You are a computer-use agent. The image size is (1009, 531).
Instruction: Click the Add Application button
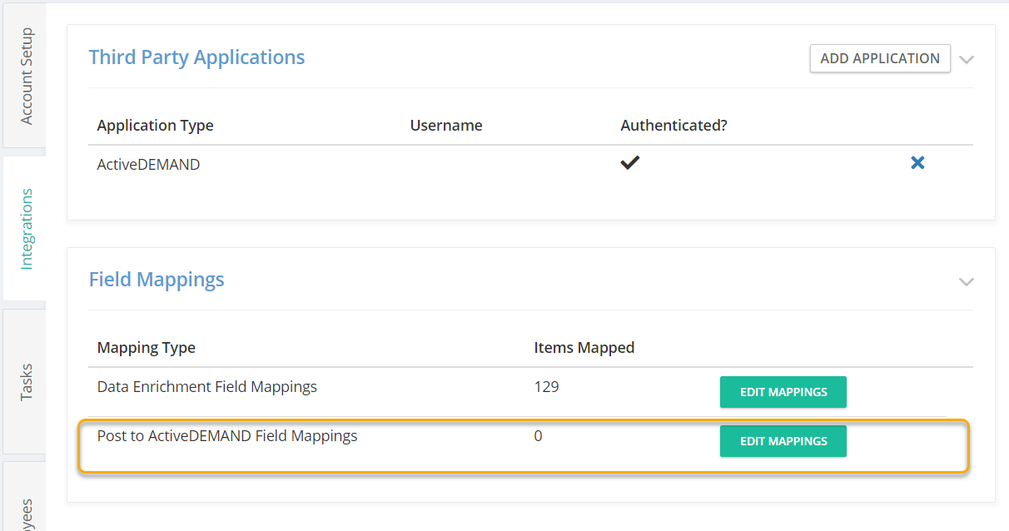(x=880, y=58)
